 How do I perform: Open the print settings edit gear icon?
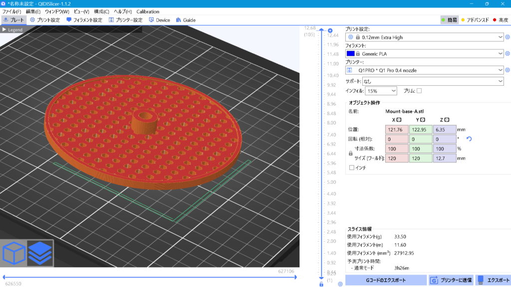(508, 37)
